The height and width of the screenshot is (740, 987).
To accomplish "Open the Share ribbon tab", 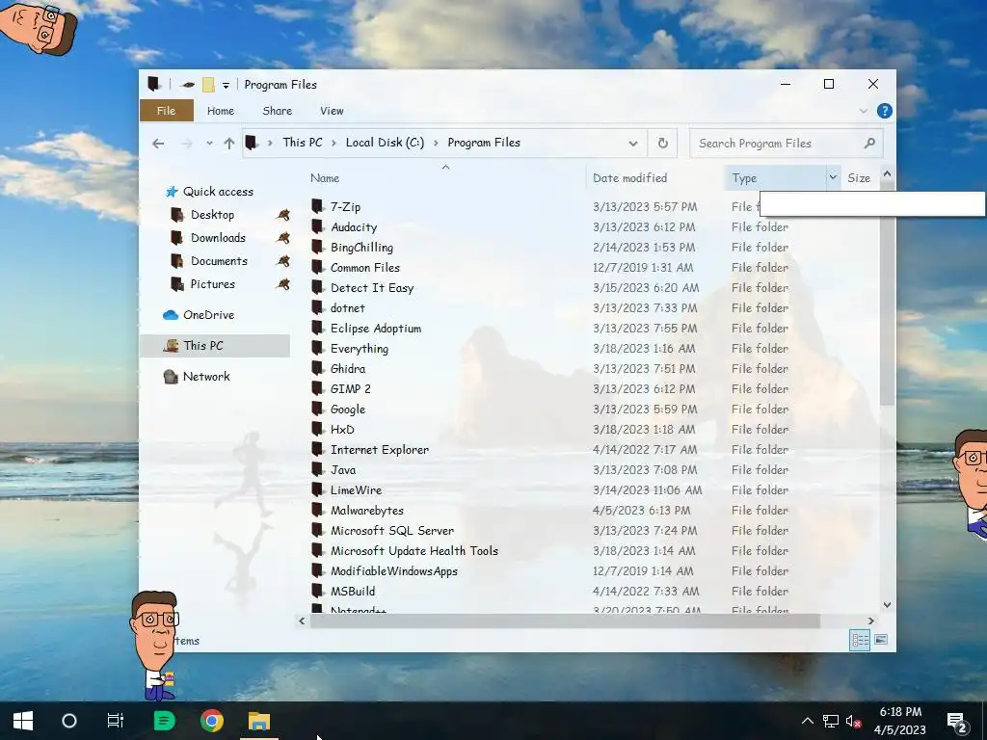I will tap(277, 111).
